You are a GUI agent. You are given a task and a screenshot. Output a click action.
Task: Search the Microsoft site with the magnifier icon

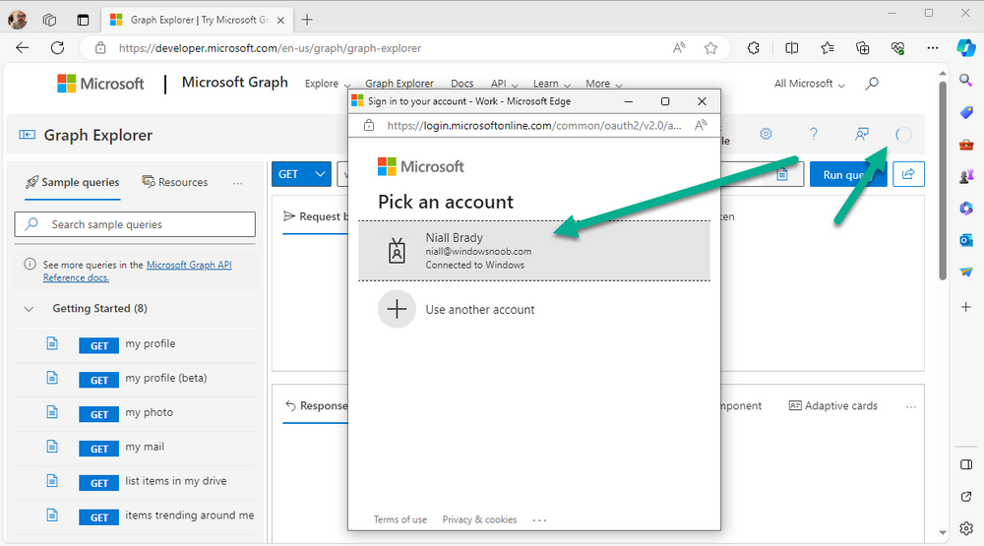point(872,83)
